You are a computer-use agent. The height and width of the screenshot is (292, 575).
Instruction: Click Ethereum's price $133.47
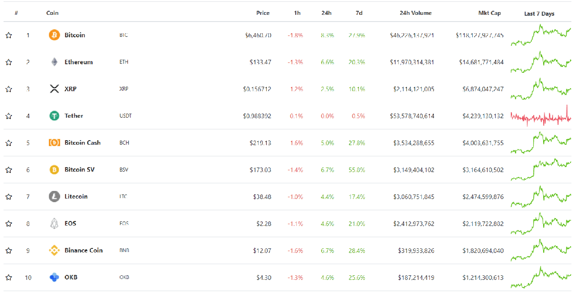(261, 62)
